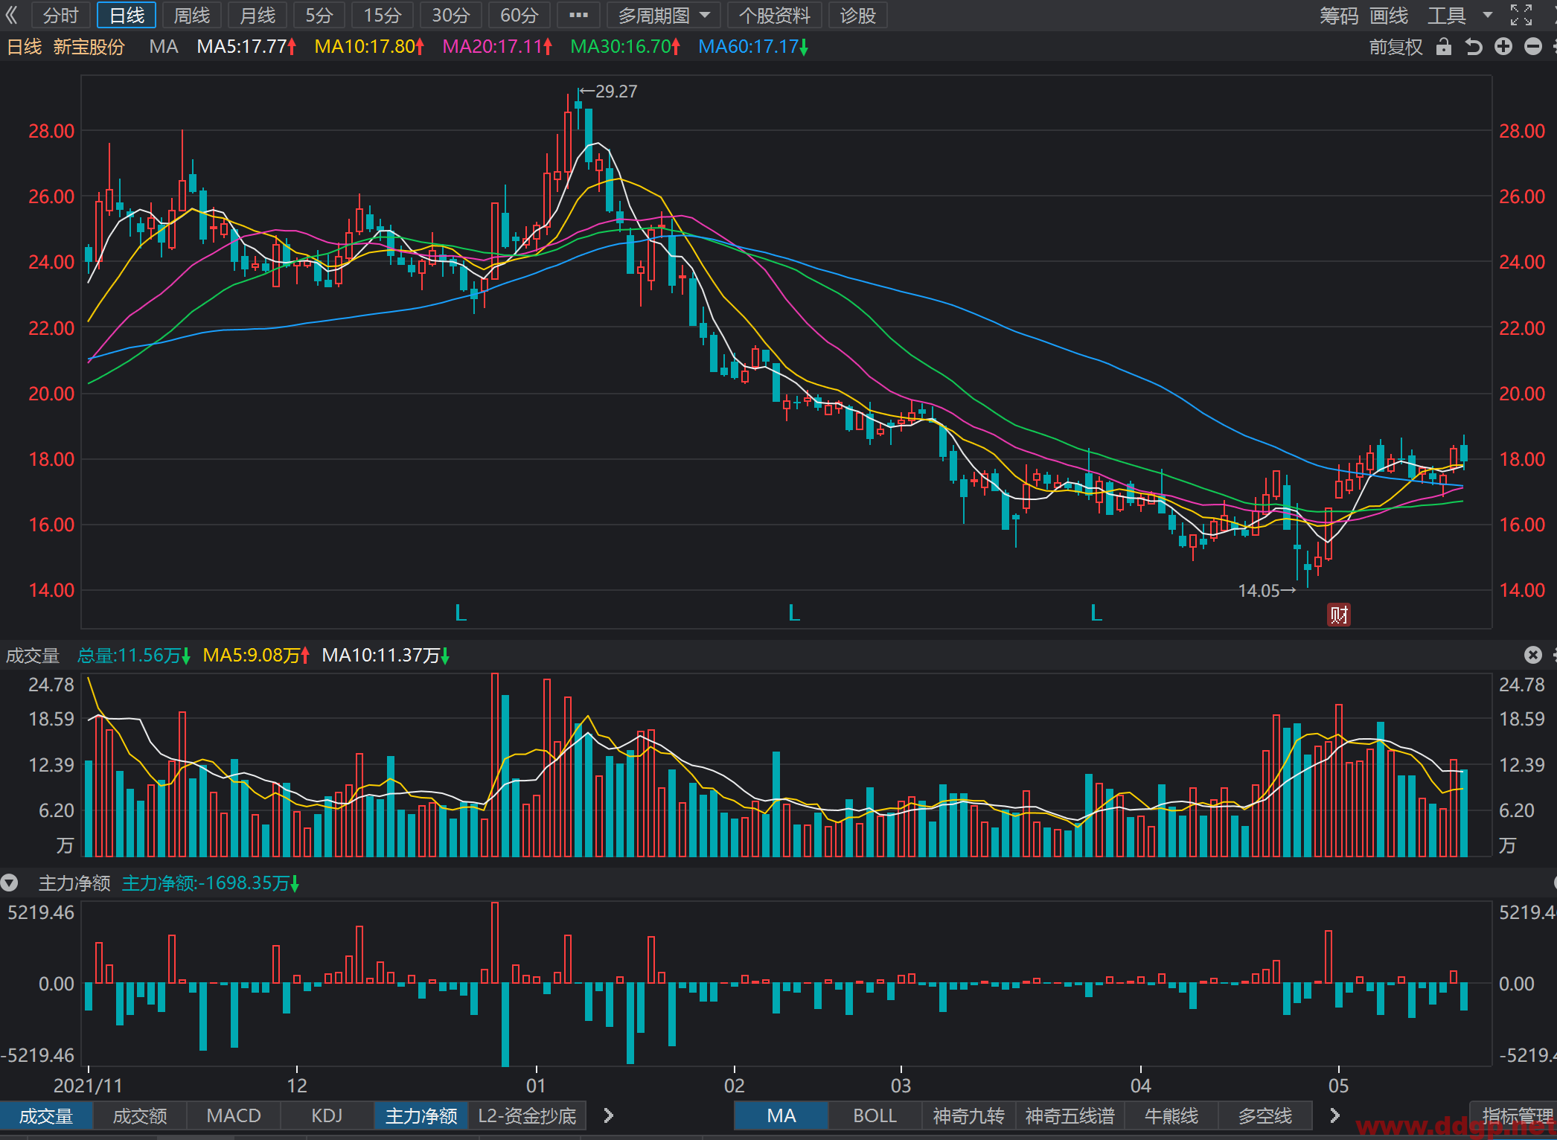Click the fullscreen expand icon
The height and width of the screenshot is (1140, 1557).
[1521, 15]
